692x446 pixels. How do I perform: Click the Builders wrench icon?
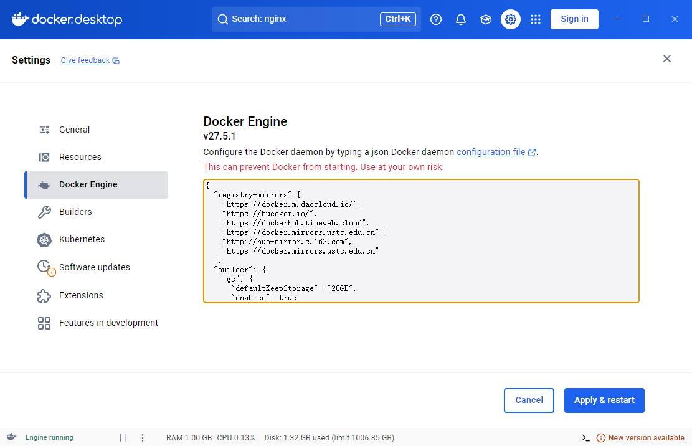44,212
